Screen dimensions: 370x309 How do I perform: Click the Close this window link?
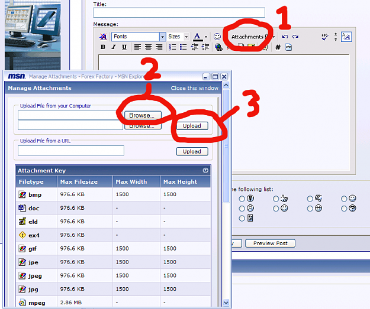194,88
